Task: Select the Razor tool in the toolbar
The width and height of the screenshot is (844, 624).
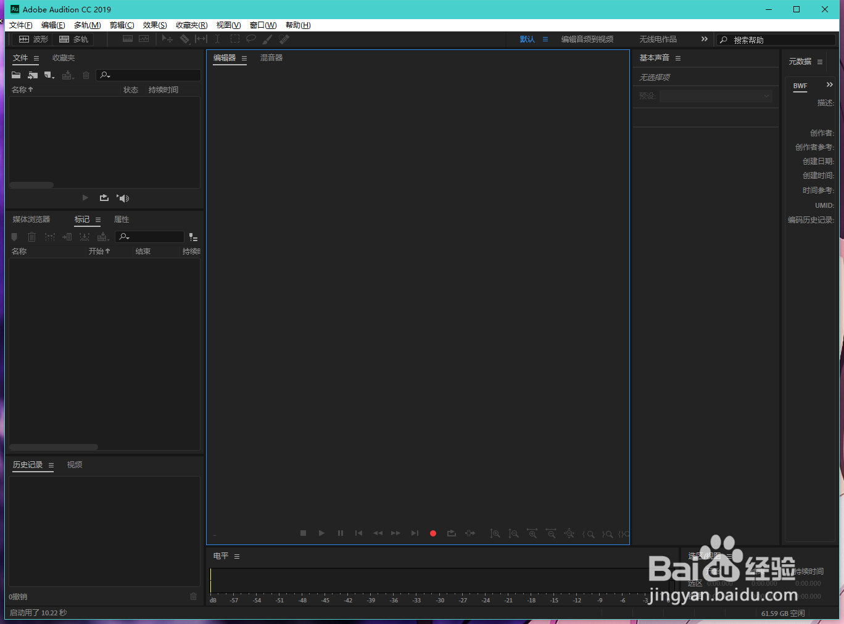Action: 184,39
